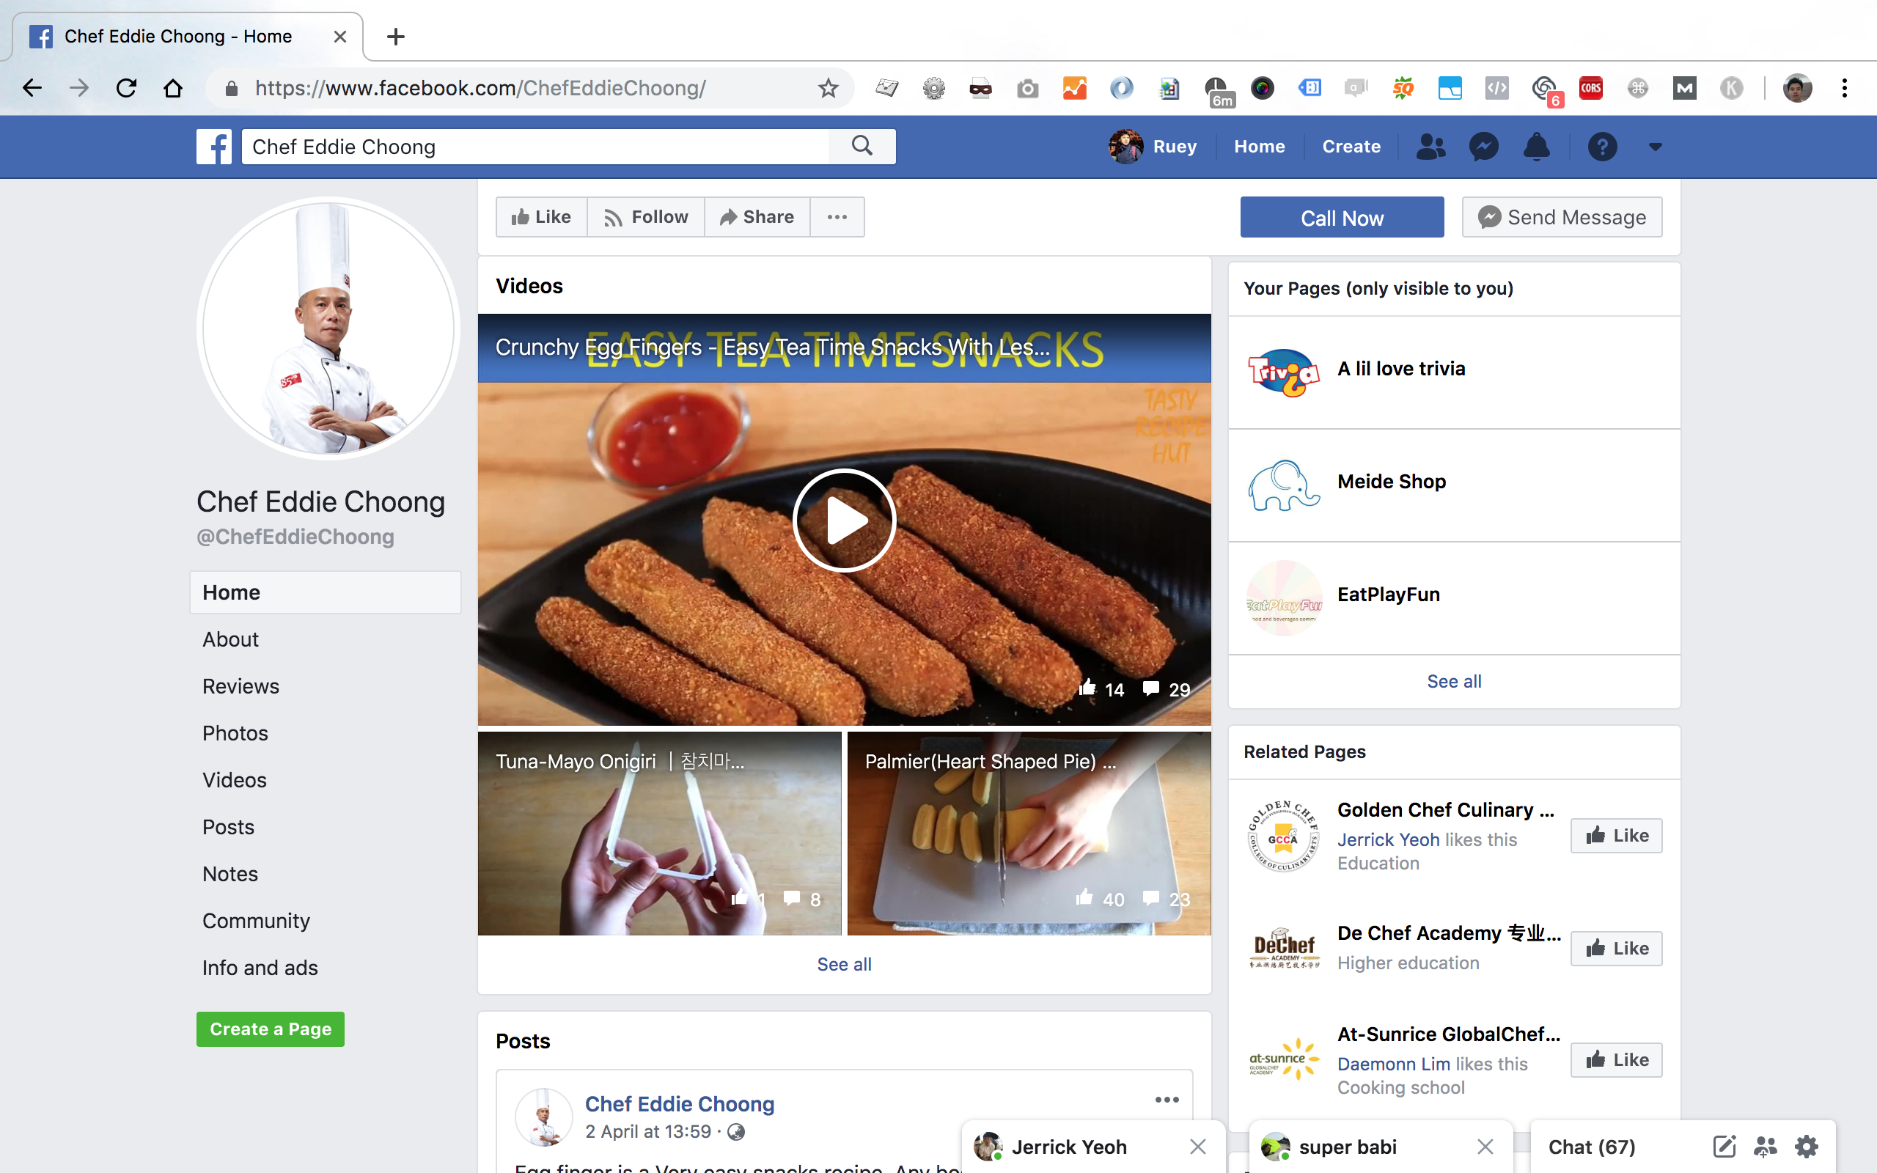The width and height of the screenshot is (1877, 1173).
Task: Like the Chef Eddie Choong page
Action: [x=541, y=217]
